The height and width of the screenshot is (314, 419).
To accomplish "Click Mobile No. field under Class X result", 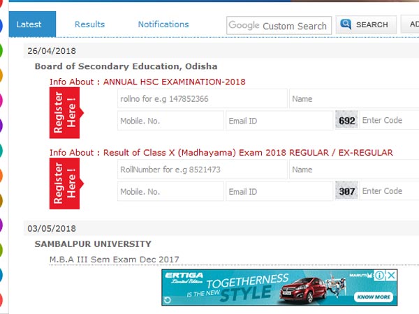I will (x=170, y=191).
